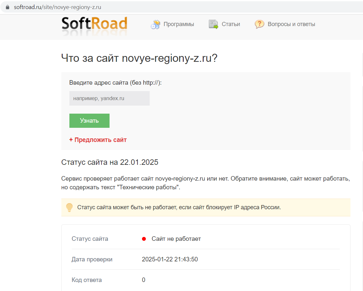
Task: Click the browser URL softroad.ru address text
Action: (x=58, y=7)
